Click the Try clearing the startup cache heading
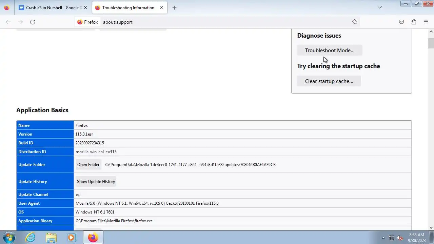The height and width of the screenshot is (244, 434). (338, 66)
